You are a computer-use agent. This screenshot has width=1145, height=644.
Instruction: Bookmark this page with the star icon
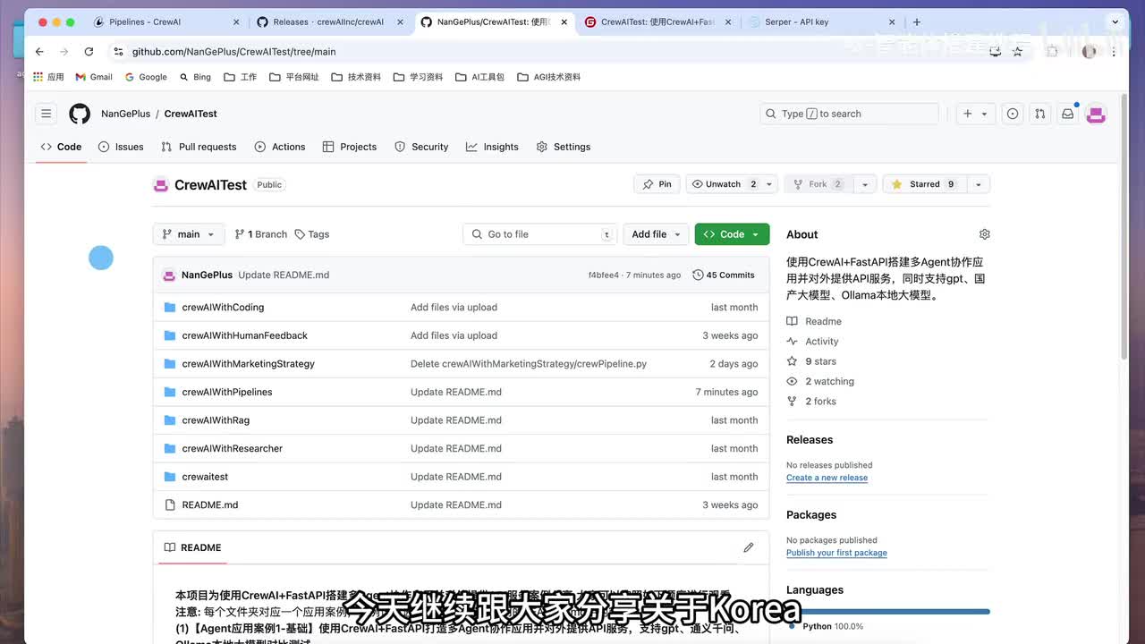(x=1017, y=52)
